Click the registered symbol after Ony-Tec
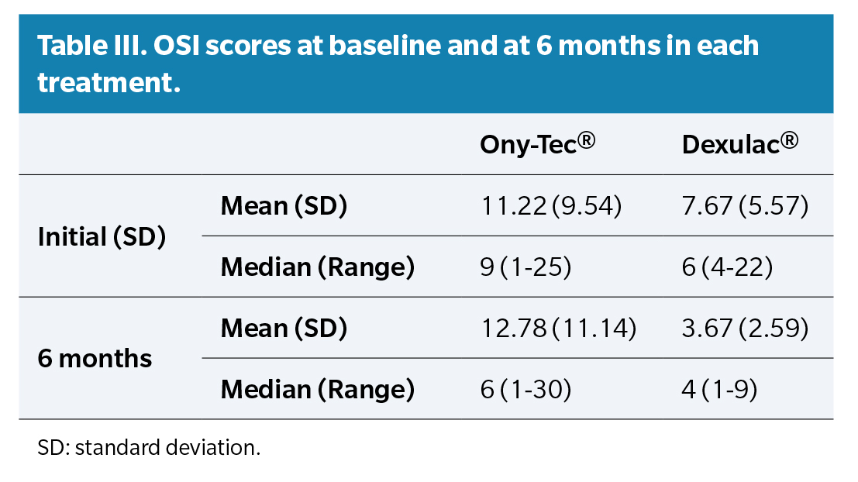The width and height of the screenshot is (858, 482). tap(587, 142)
